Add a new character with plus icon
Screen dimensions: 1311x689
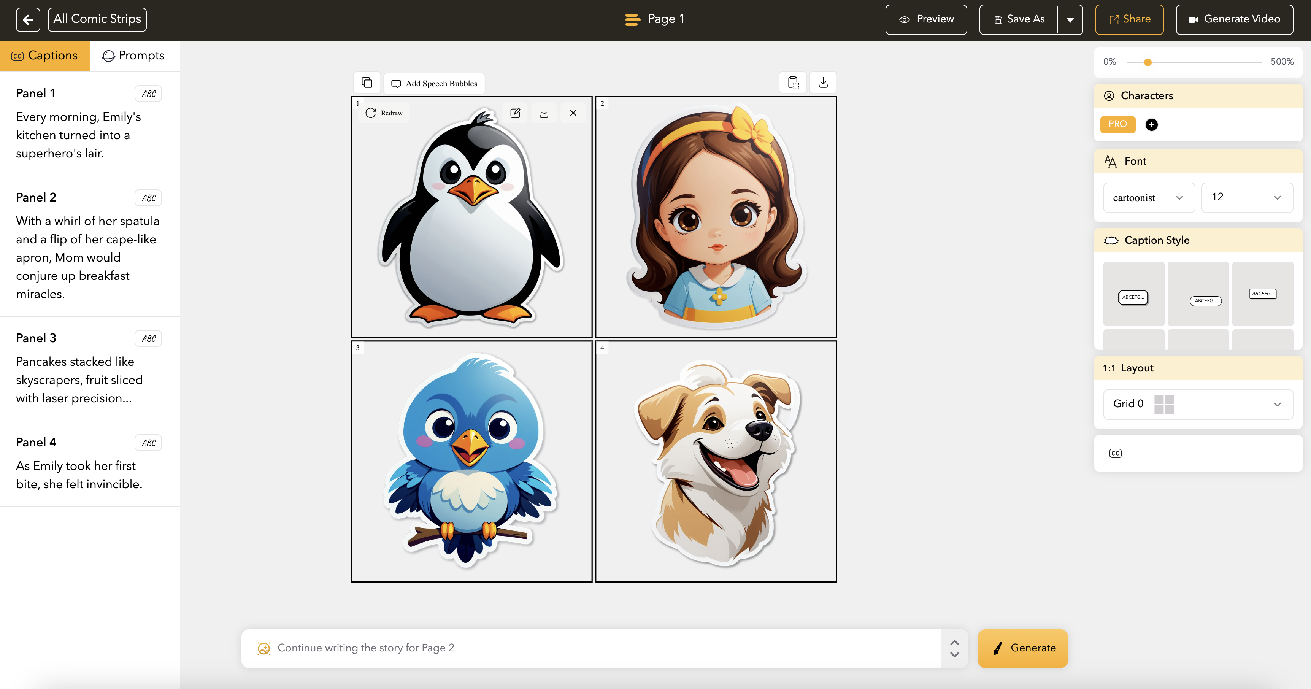(x=1151, y=125)
